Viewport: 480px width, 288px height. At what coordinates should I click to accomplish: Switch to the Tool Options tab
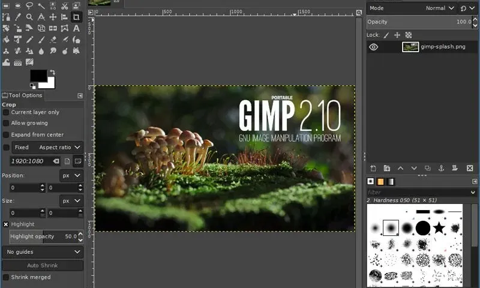[x=22, y=95]
